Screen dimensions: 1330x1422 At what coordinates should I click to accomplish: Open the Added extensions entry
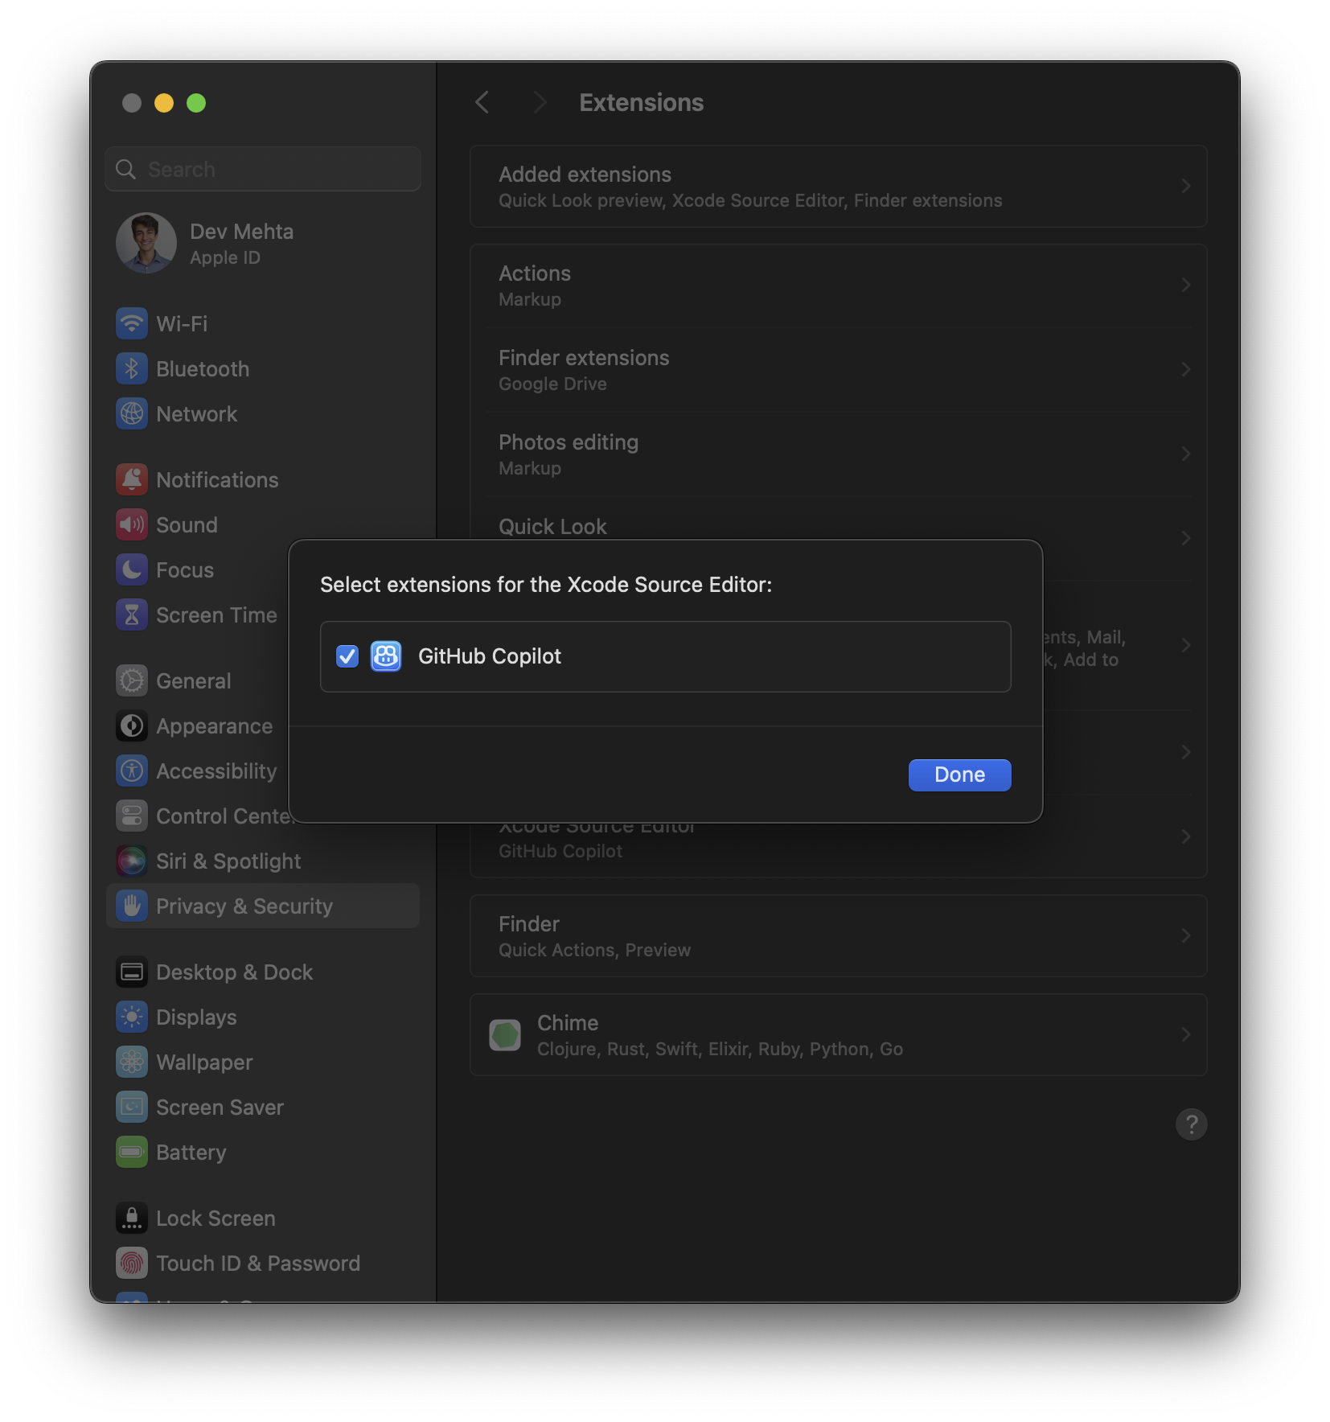coord(838,186)
